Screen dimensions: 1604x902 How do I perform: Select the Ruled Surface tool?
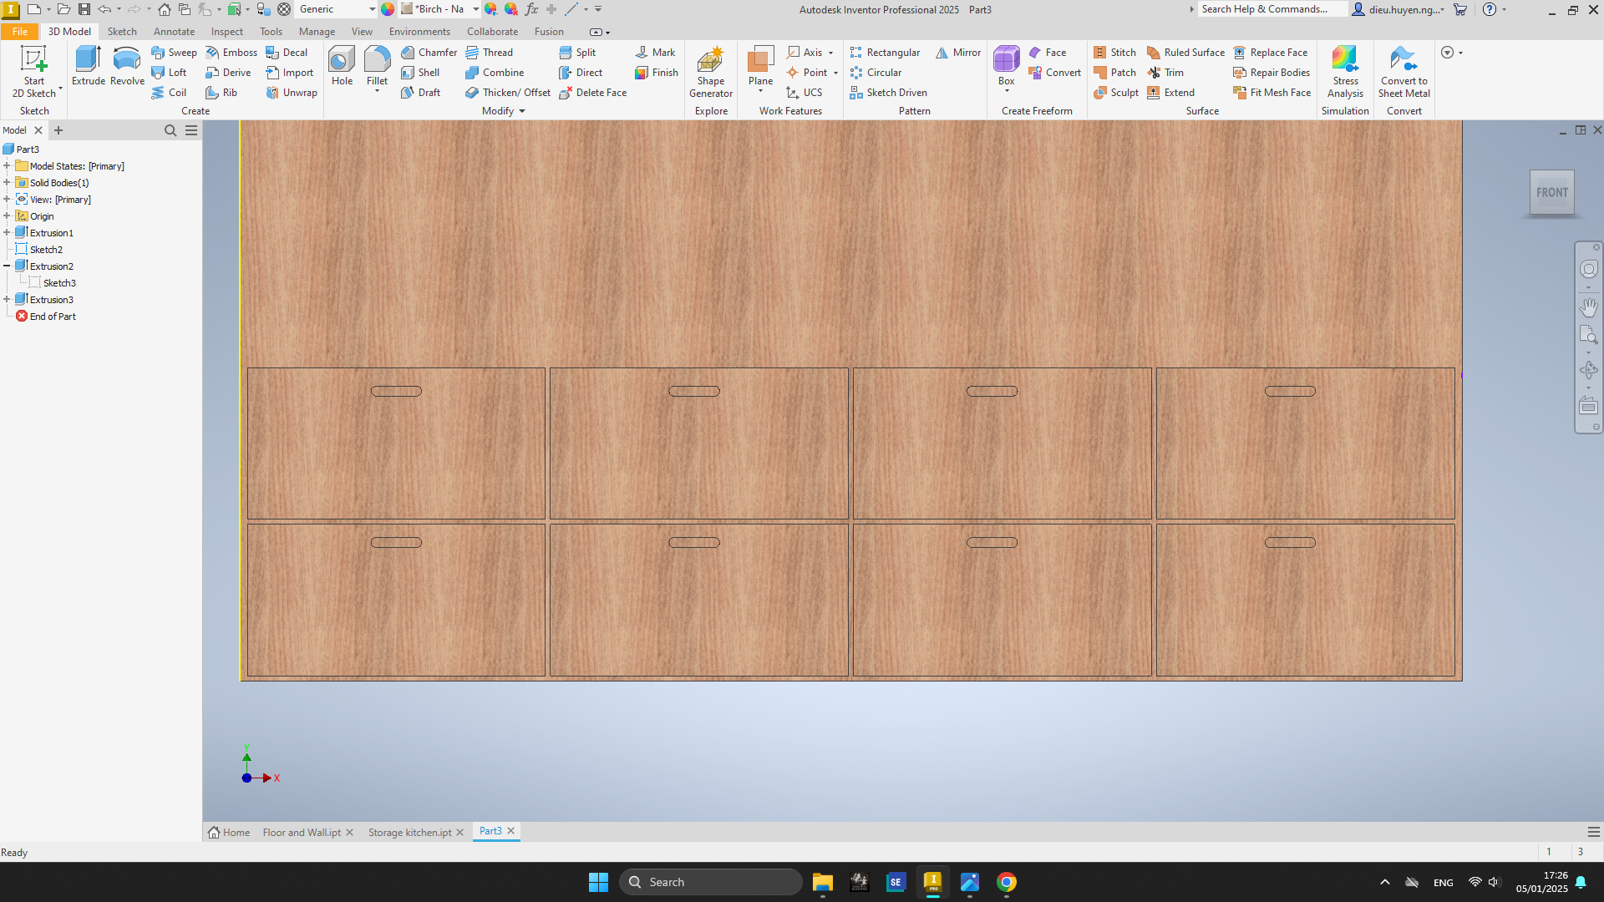(x=1185, y=53)
